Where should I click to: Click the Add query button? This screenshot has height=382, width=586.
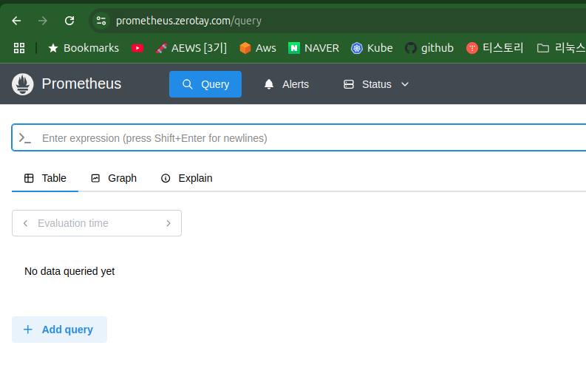click(59, 330)
